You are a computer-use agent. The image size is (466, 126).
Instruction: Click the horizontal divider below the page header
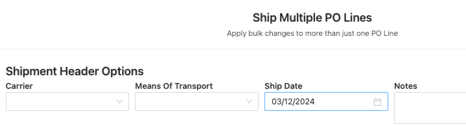tap(233, 49)
